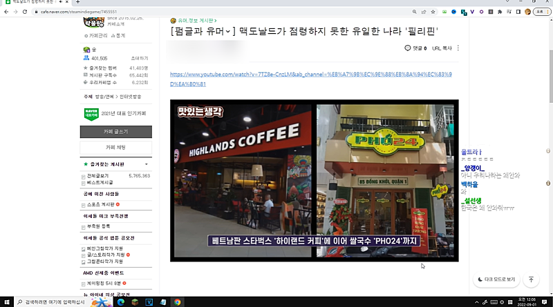Click the 카페 글쓰기 write post button
The image size is (553, 307).
(x=115, y=130)
